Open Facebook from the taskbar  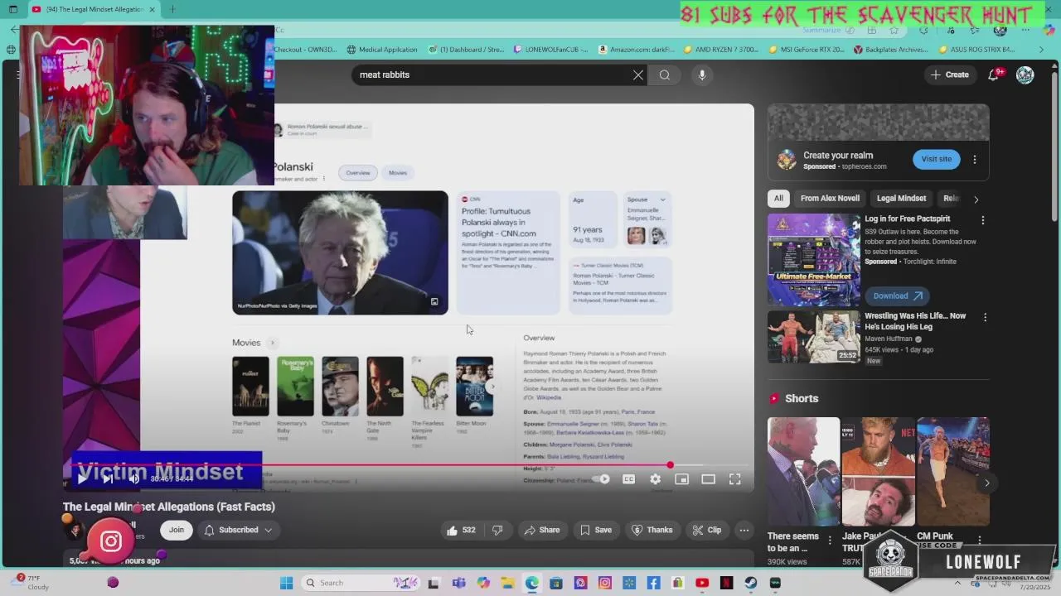(653, 583)
